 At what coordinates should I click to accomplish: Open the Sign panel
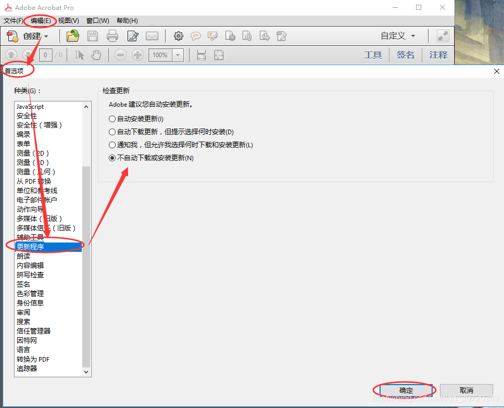(x=405, y=55)
